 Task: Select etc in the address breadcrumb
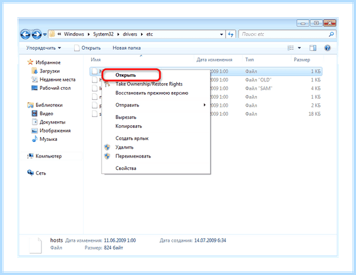click(150, 34)
